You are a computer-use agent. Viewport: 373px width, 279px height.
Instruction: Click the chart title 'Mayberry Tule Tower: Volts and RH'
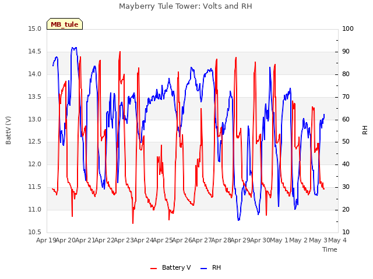(185, 6)
